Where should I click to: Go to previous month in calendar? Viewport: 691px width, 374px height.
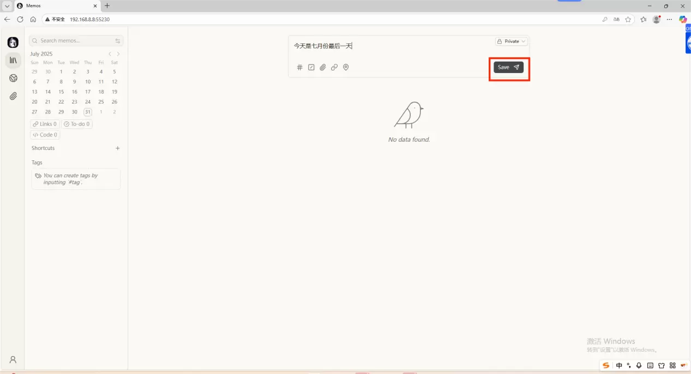click(110, 54)
